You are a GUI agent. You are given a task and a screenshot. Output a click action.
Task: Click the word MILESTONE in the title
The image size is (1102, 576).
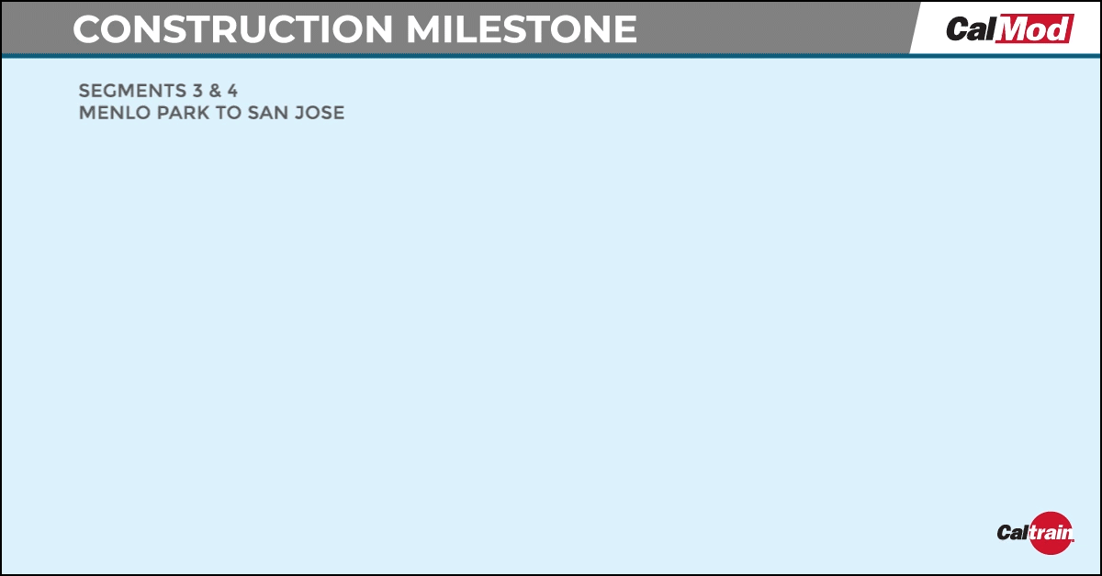click(x=522, y=29)
